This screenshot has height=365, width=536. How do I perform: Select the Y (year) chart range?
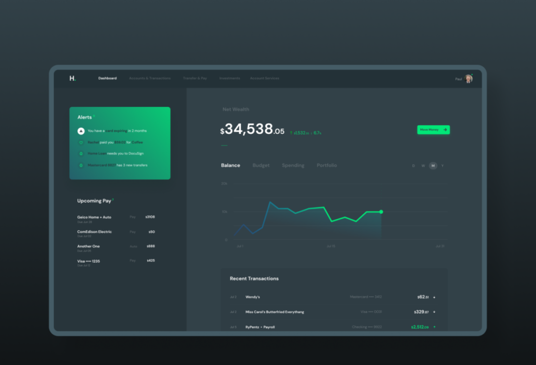[x=442, y=166]
